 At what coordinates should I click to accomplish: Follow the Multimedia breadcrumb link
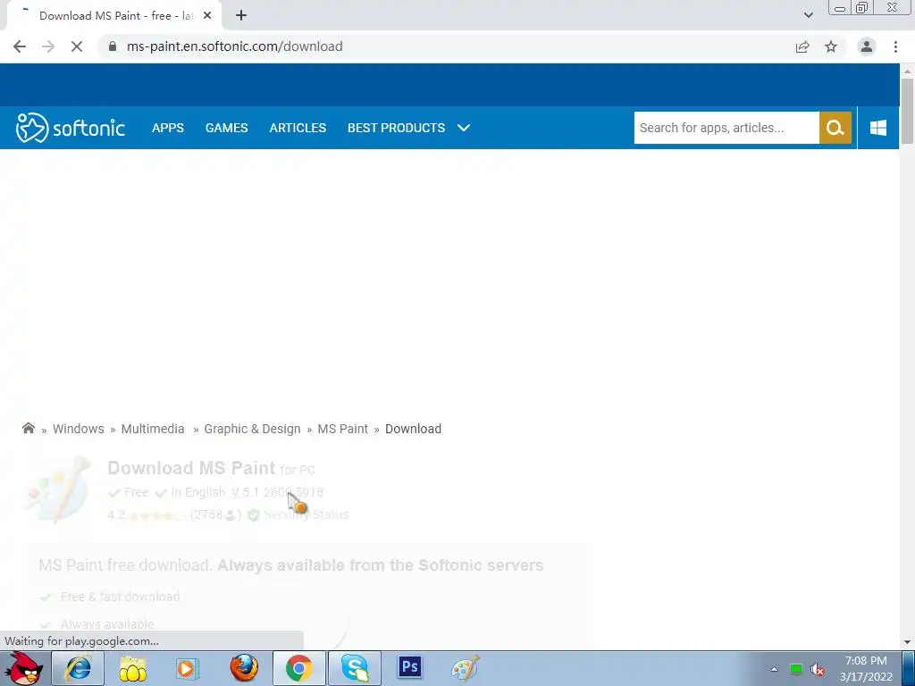click(x=153, y=429)
